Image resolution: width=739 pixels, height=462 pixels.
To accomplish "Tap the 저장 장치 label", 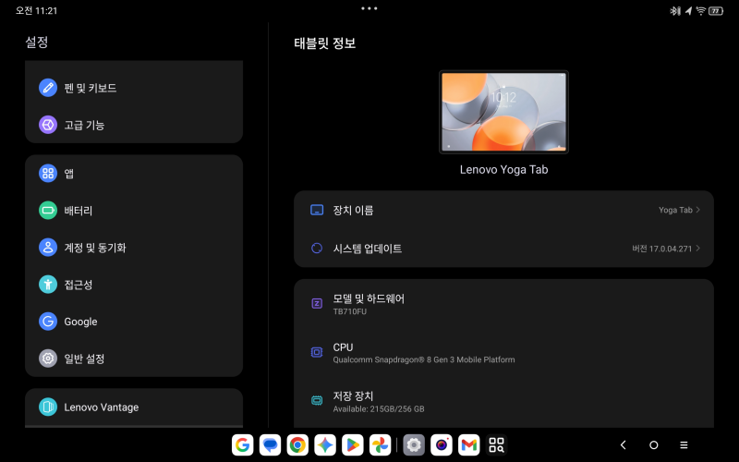I will click(x=353, y=396).
